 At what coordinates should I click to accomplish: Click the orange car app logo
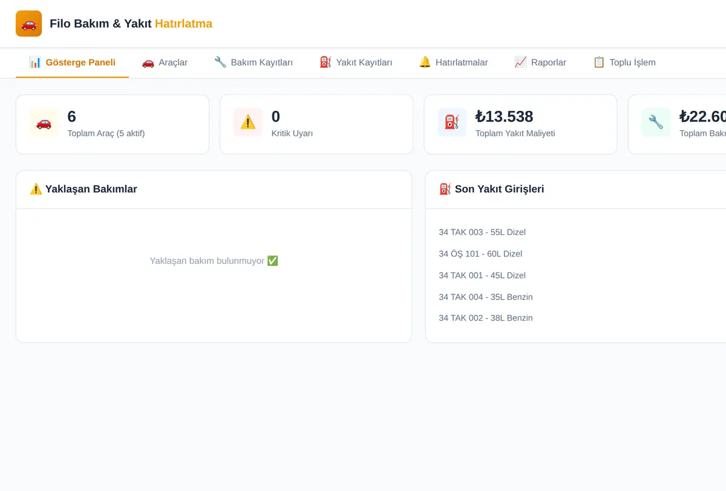29,24
